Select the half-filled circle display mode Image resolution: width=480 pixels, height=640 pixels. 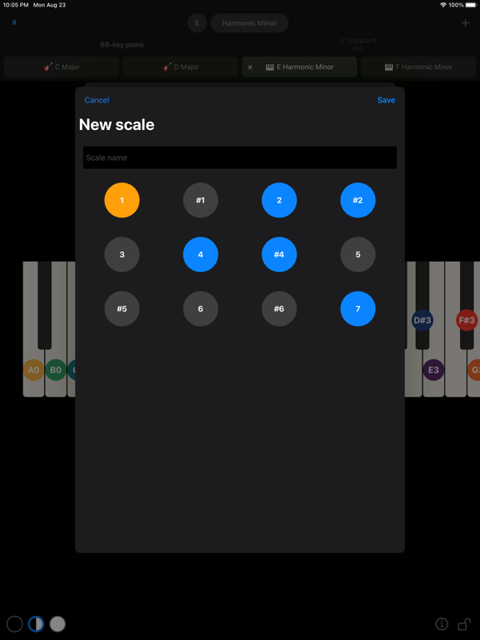(36, 623)
